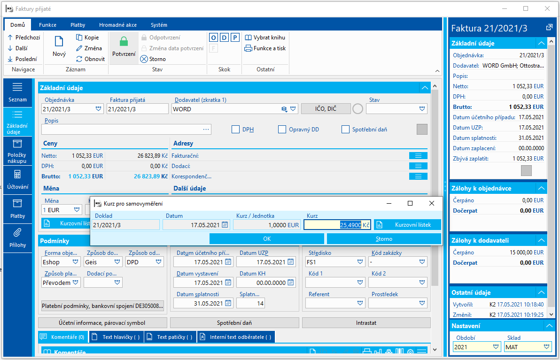Click the Kopie copy icon

[79, 38]
